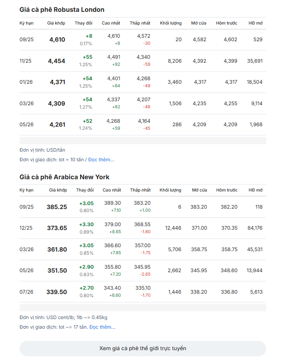Viewport: 285px width, 362px height.
Task: Click the 1.27% change percentage
Action: 85,107
